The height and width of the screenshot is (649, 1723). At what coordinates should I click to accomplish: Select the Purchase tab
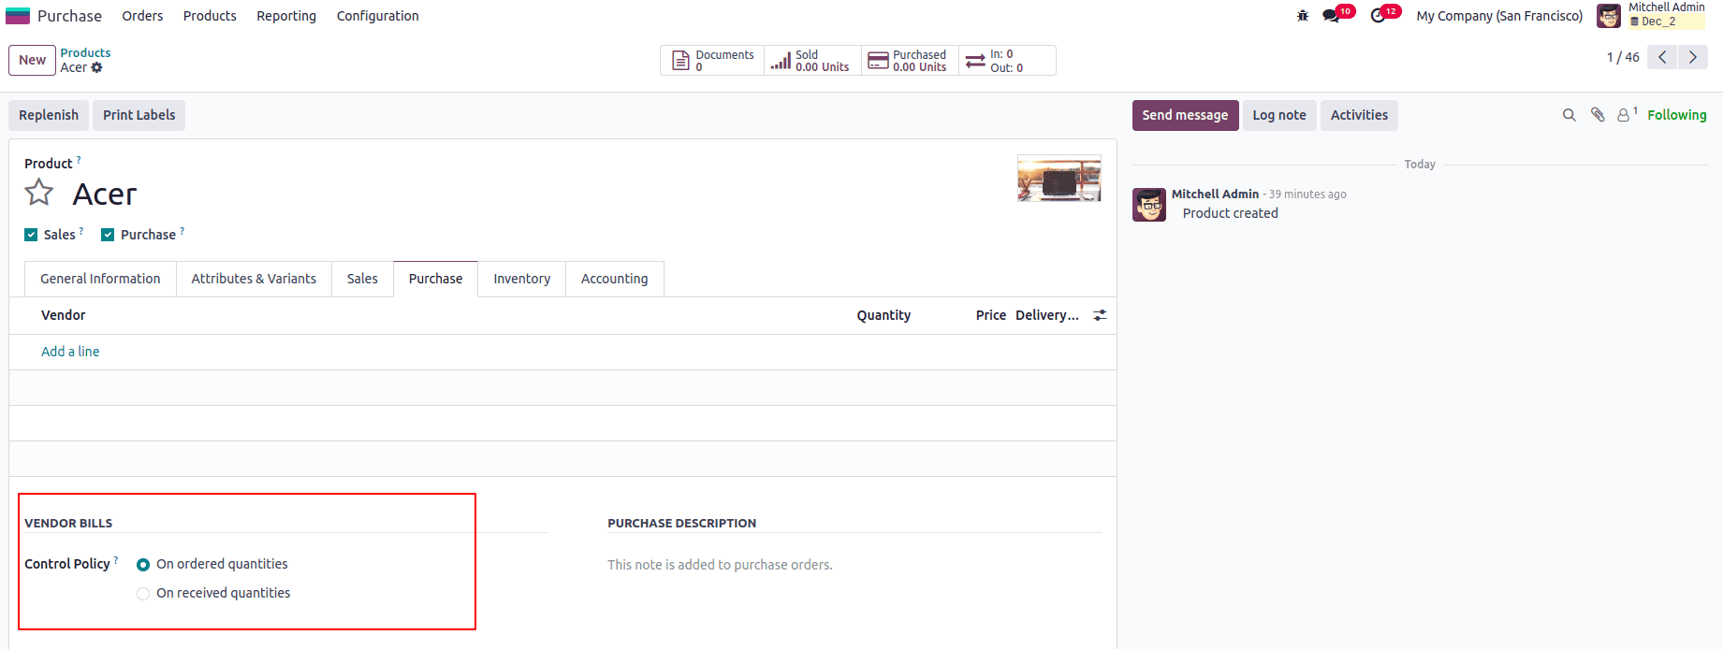click(x=435, y=279)
